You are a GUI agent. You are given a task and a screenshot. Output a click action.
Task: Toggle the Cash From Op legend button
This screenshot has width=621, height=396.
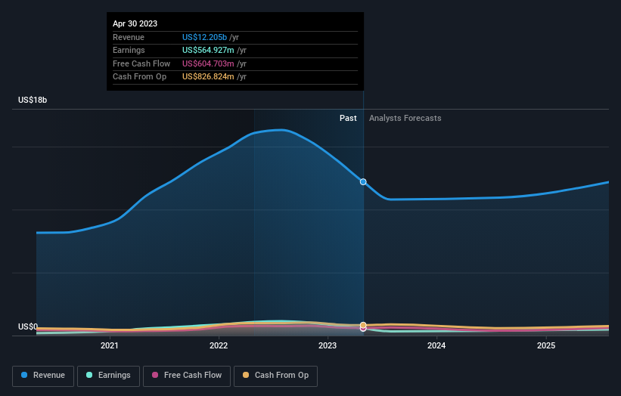pyautogui.click(x=275, y=376)
